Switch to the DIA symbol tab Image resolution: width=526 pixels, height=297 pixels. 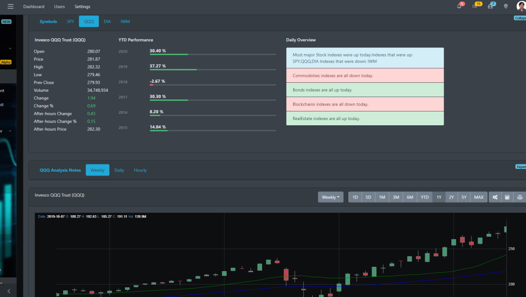click(107, 21)
